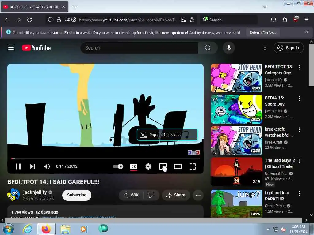Open Windows Explorer folder on taskbar
This screenshot has width=314, height=235.
coord(65,229)
